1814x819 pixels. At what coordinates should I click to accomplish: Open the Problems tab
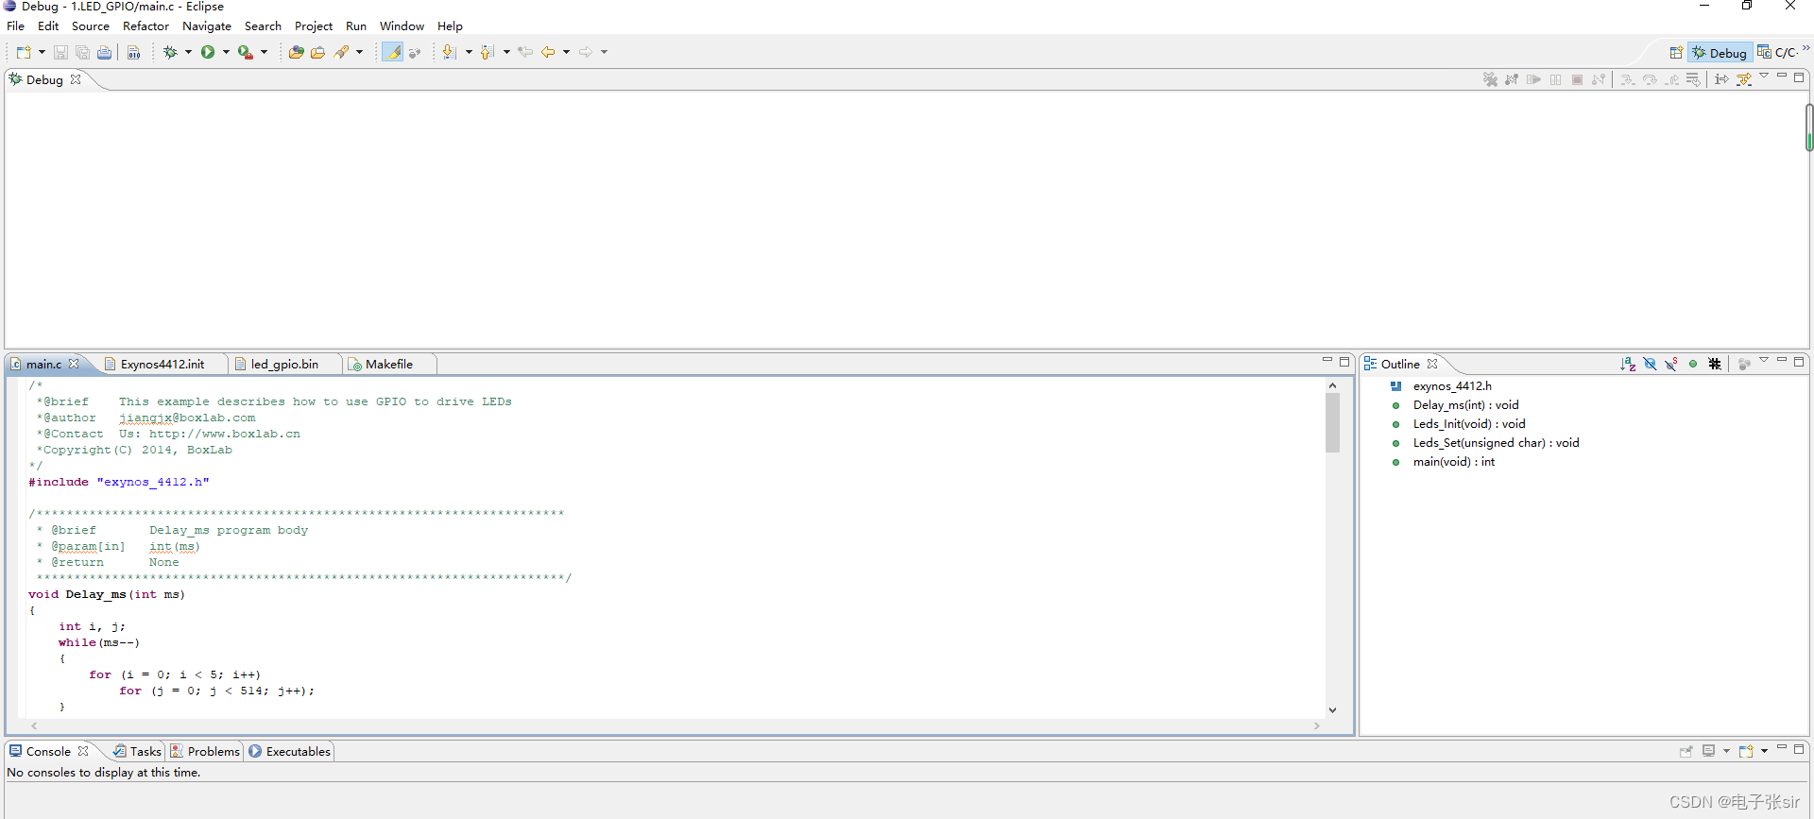[x=205, y=751]
